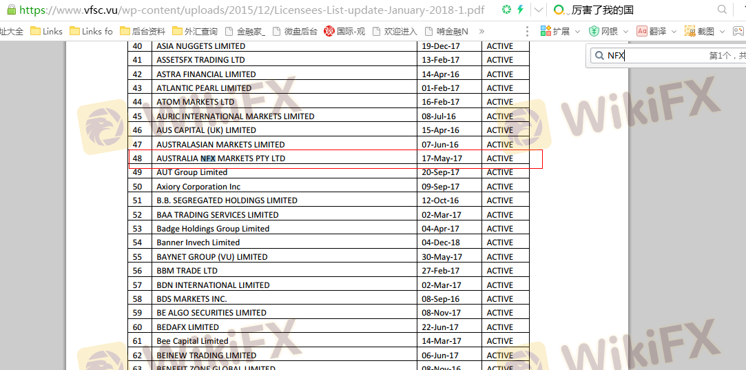
Task: Click the 360 search engine logo icon
Action: point(559,10)
